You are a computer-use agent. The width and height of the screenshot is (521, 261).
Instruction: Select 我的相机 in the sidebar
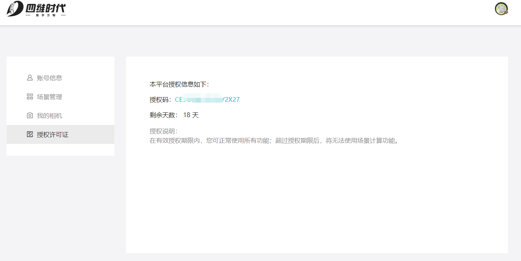click(50, 116)
